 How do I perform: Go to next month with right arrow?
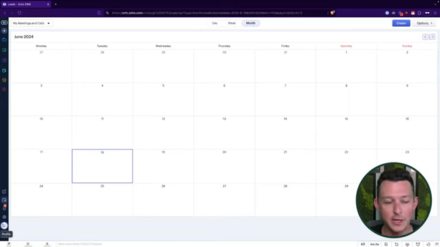point(432,36)
